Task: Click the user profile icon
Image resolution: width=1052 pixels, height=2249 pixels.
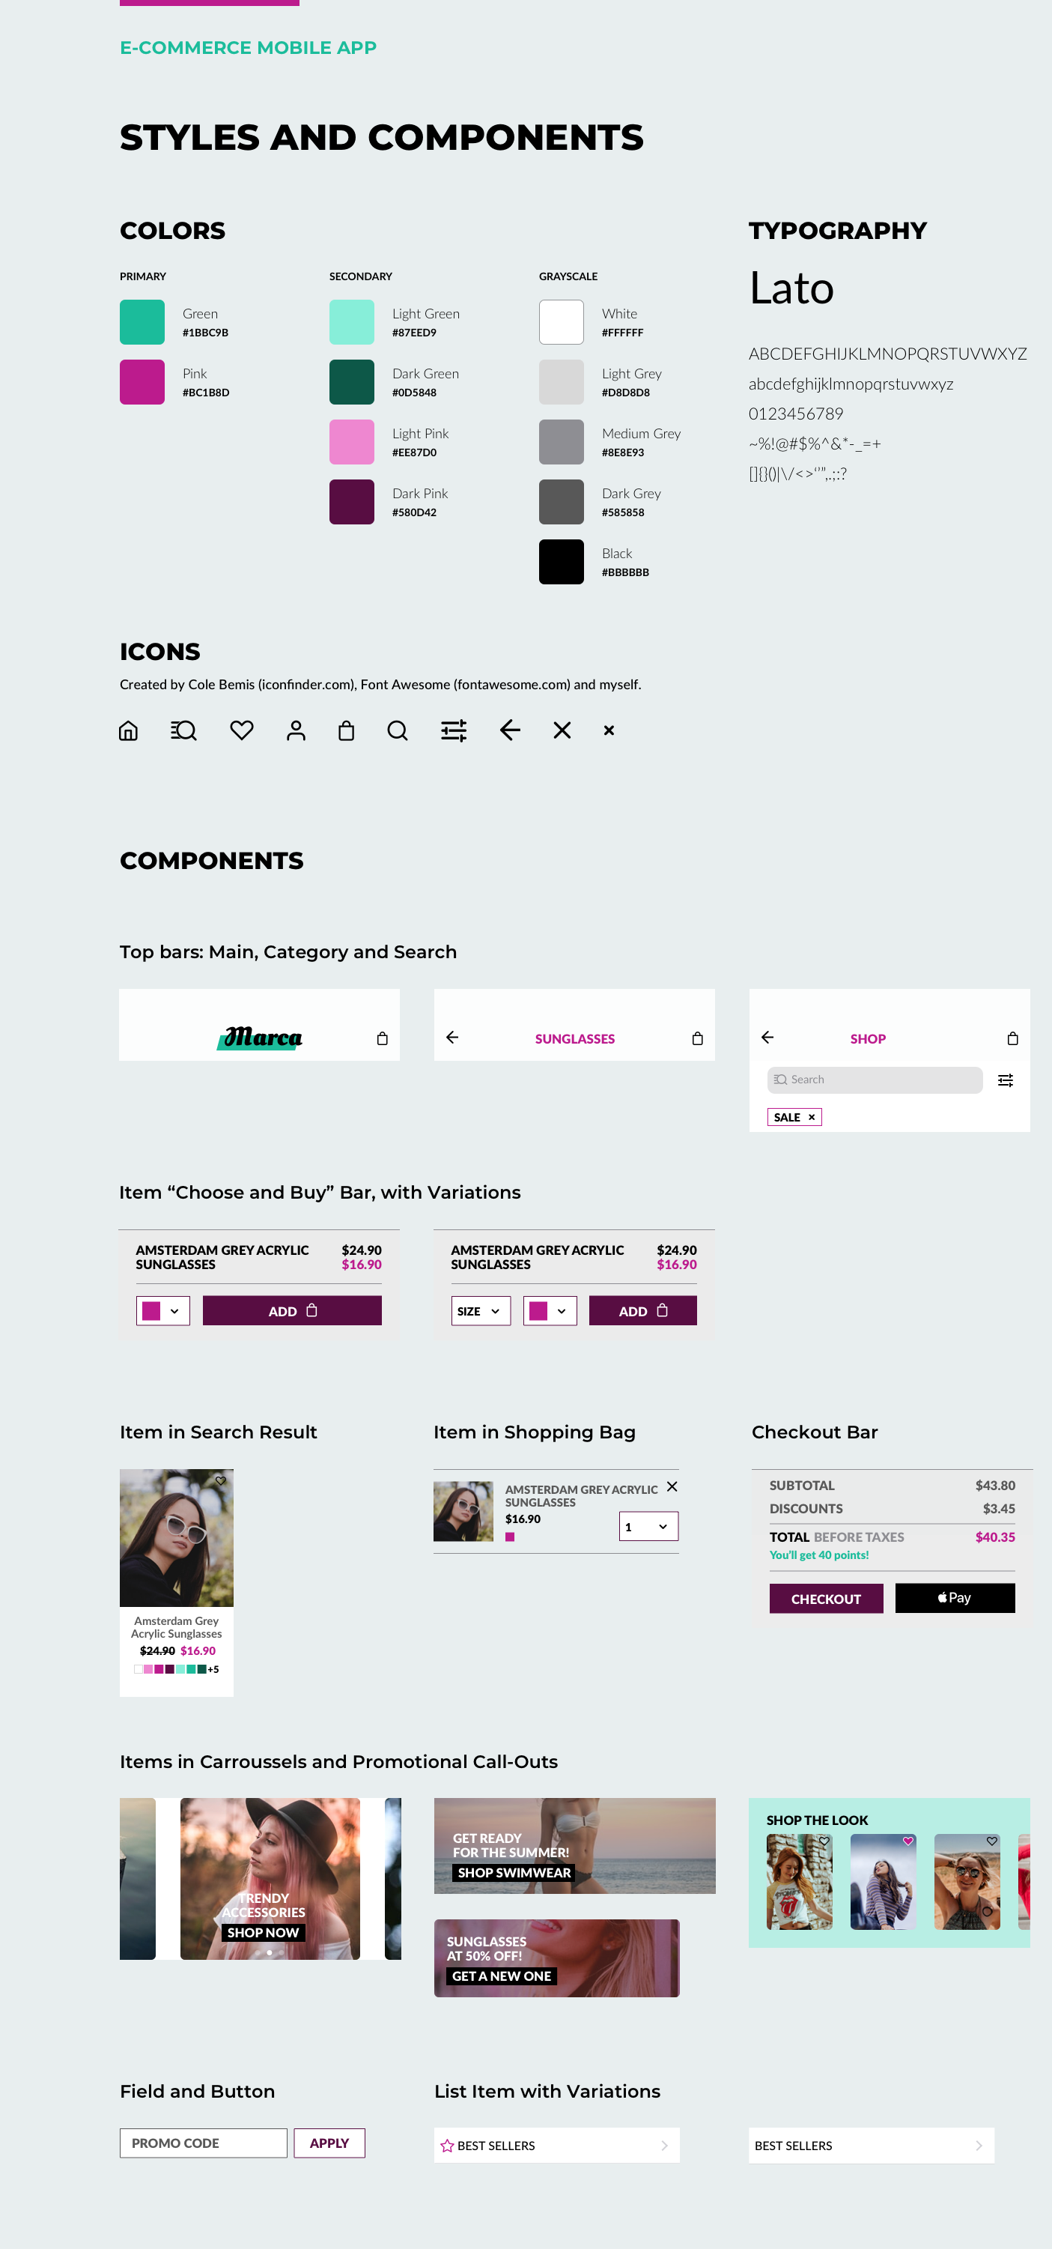Action: (x=296, y=730)
